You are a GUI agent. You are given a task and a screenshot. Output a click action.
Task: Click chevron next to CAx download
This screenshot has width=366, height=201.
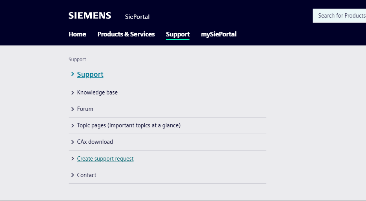pyautogui.click(x=73, y=142)
